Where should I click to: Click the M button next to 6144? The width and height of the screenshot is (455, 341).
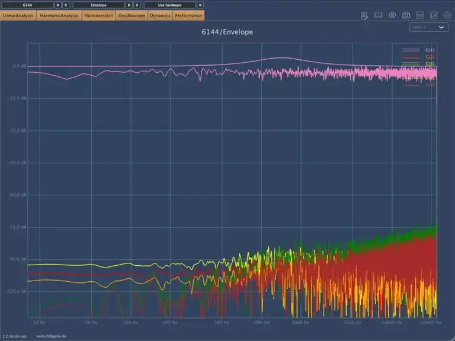coord(57,5)
